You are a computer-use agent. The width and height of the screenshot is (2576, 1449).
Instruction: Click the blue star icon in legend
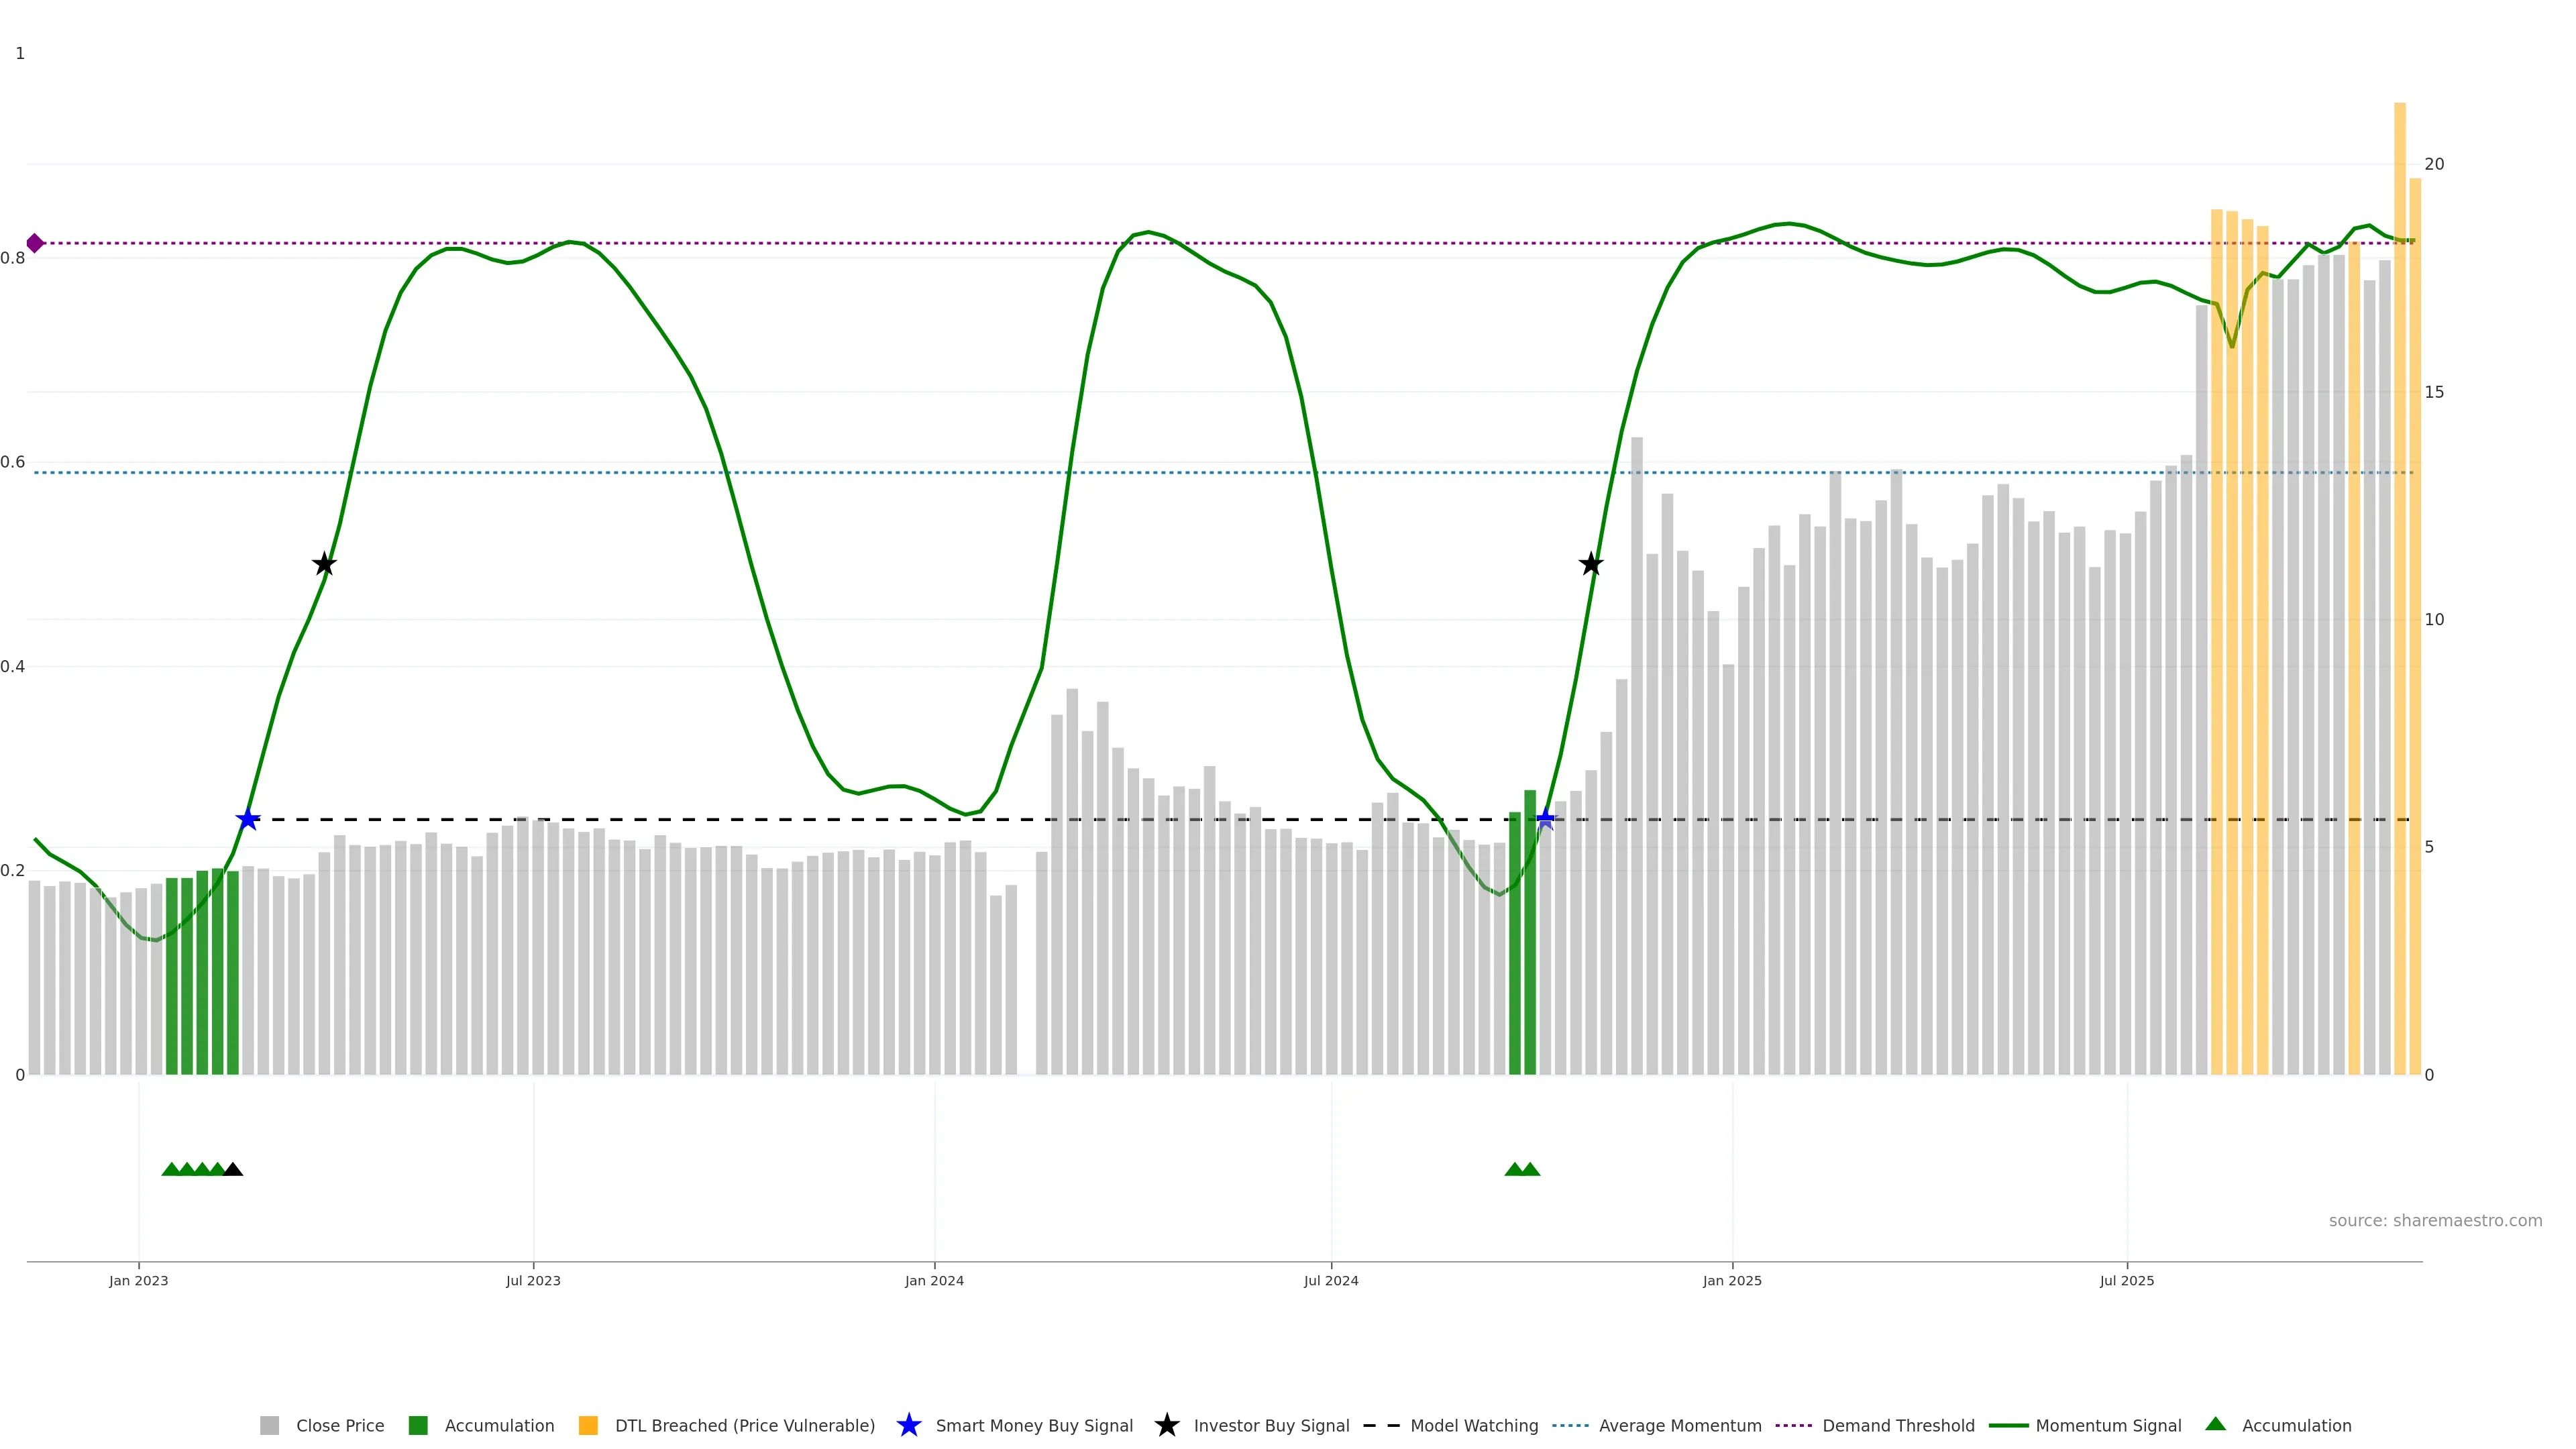[x=908, y=1426]
